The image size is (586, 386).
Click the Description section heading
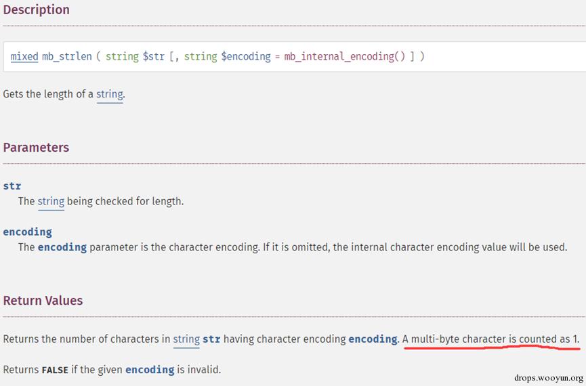click(36, 10)
